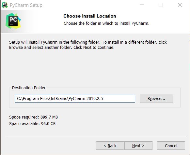Click the Setup will install PyCharm instructions
This screenshot has width=190, height=155.
88,45
